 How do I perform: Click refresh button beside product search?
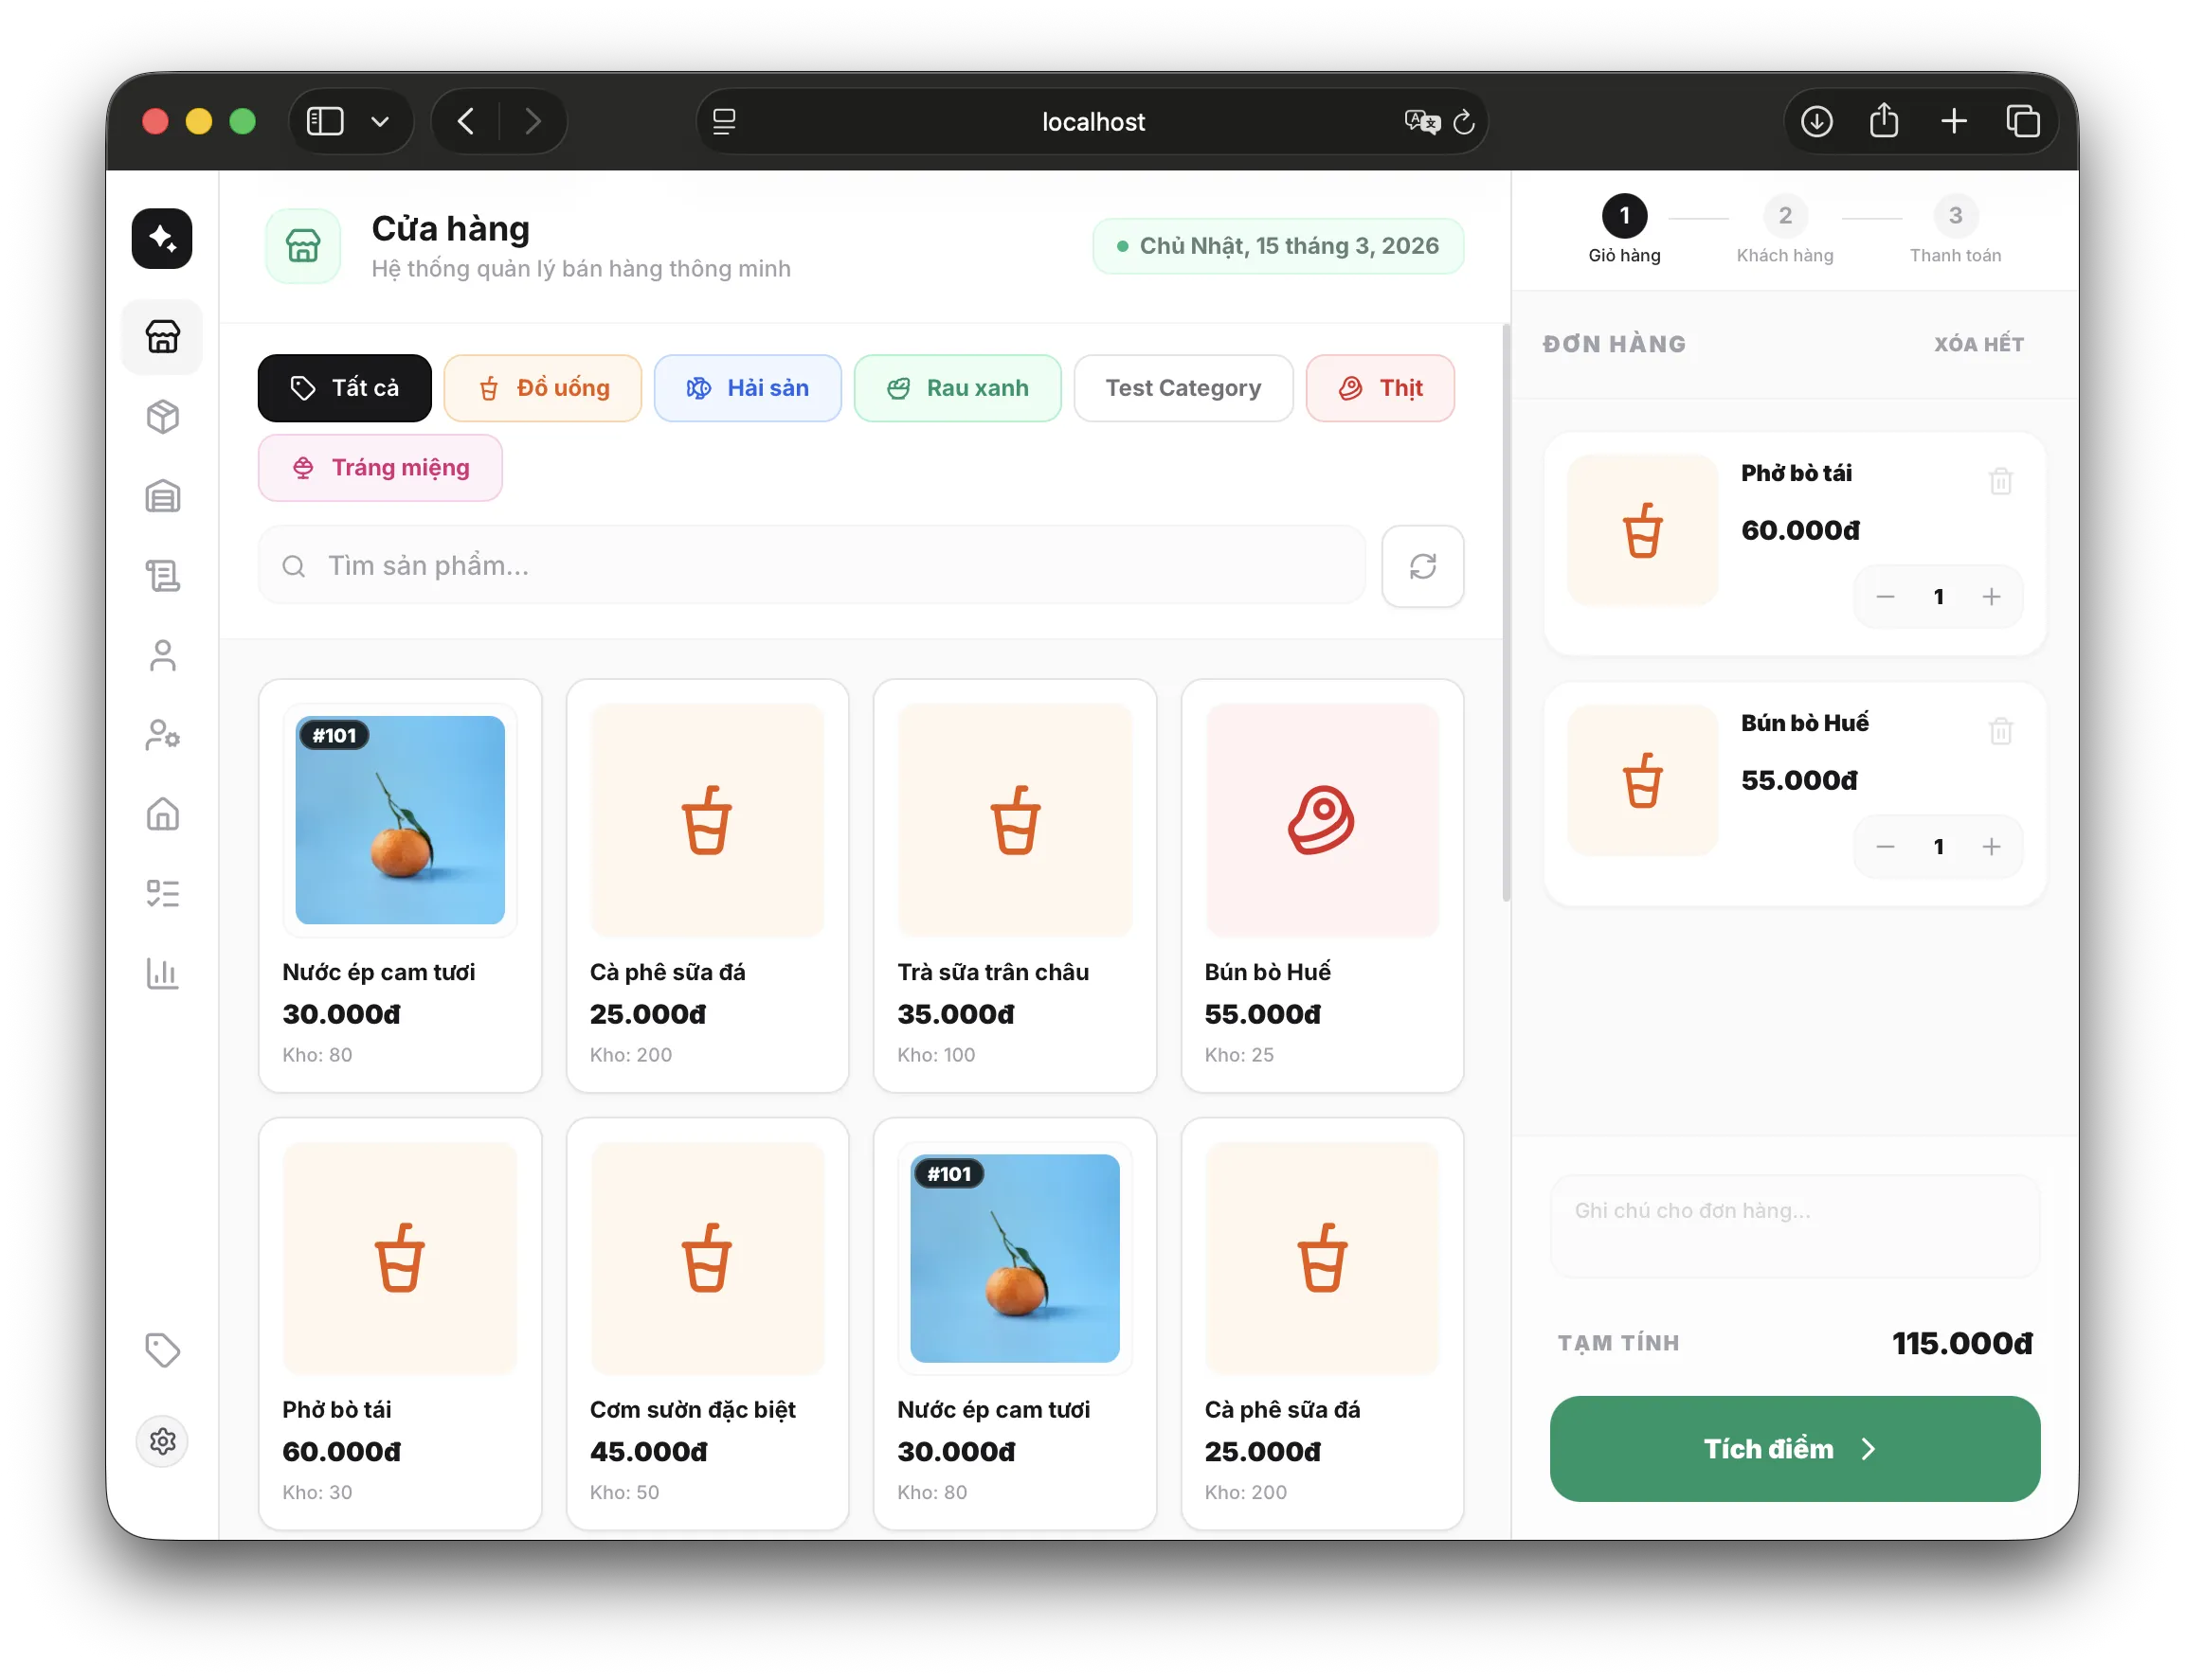coord(1421,566)
